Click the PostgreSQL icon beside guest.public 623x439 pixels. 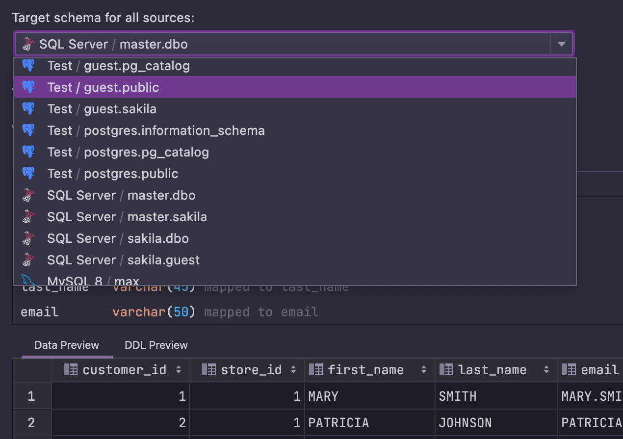click(28, 87)
